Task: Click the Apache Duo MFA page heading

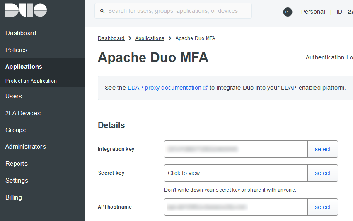Action: 153,57
